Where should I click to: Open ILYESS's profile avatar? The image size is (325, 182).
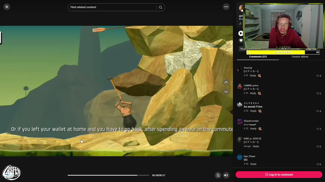[x=240, y=104]
